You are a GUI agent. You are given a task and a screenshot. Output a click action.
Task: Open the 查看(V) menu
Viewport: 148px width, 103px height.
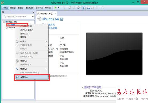point(21,8)
